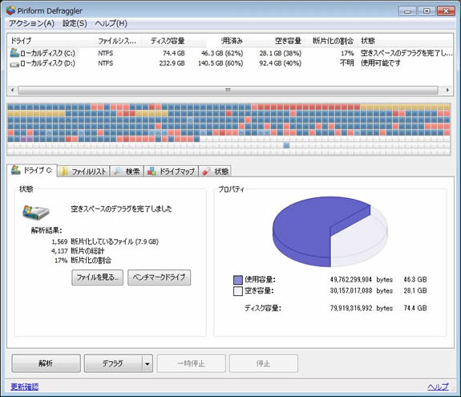Switch to the 検索 tab
The height and width of the screenshot is (397, 461).
(x=127, y=171)
